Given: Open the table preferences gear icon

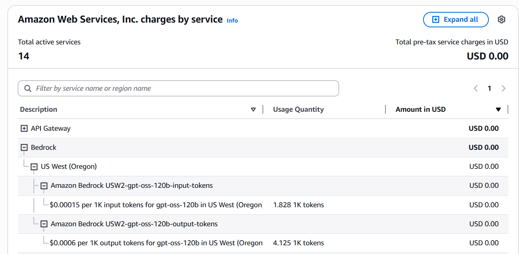Looking at the screenshot, I should [502, 19].
